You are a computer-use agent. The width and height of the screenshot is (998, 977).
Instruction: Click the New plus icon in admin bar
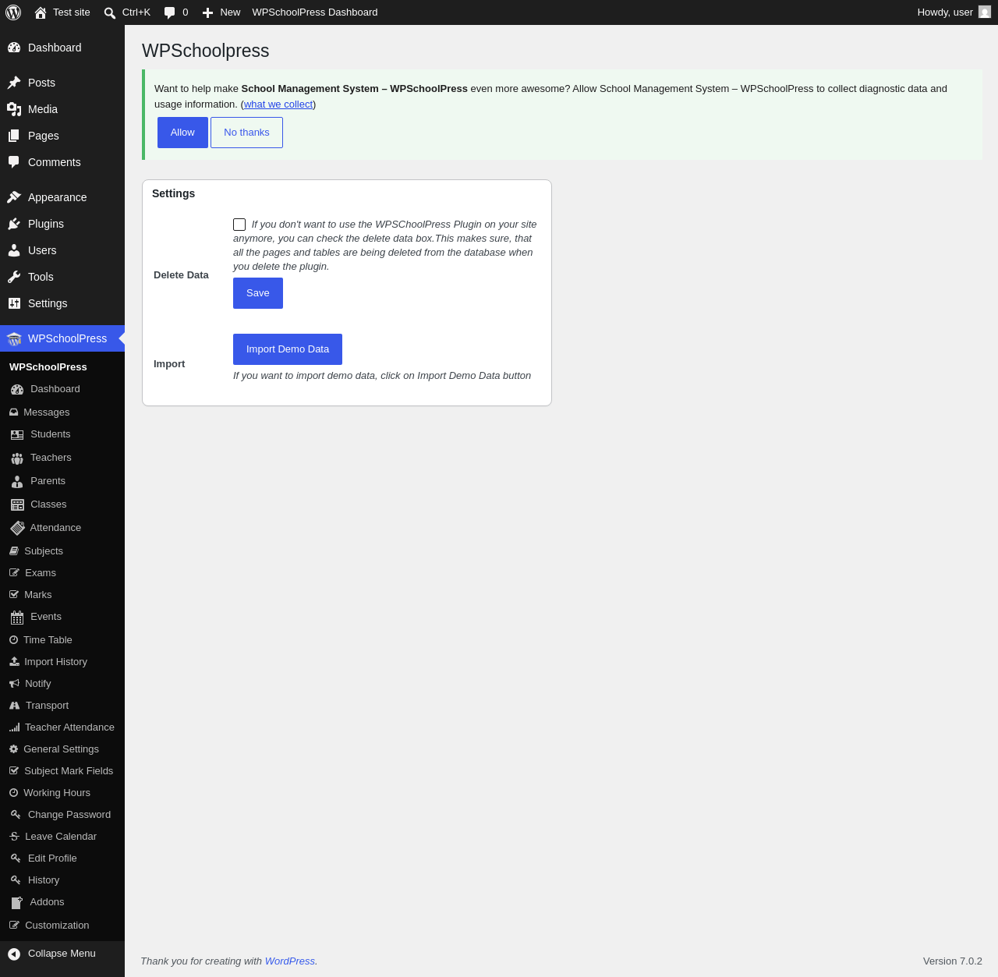[x=207, y=12]
